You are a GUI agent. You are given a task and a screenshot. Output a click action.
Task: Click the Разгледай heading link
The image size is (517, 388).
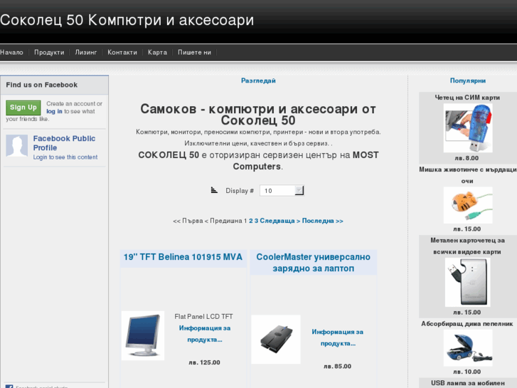tap(258, 80)
